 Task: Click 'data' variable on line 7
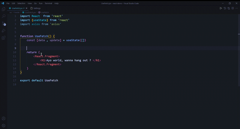(x=41, y=40)
